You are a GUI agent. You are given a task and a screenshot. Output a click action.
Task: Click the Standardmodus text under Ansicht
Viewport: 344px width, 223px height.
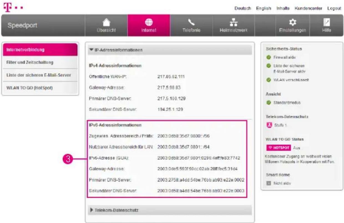[x=287, y=103]
